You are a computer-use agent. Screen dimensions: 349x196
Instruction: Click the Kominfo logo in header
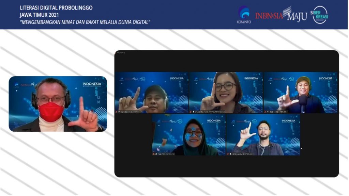coord(243,14)
